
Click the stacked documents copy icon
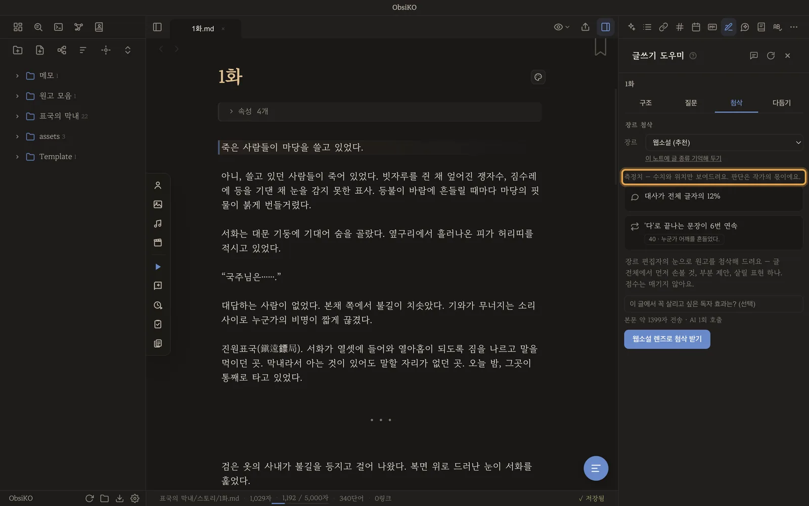pos(158,344)
